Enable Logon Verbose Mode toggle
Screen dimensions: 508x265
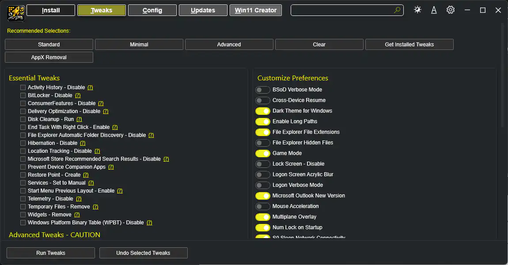point(263,185)
